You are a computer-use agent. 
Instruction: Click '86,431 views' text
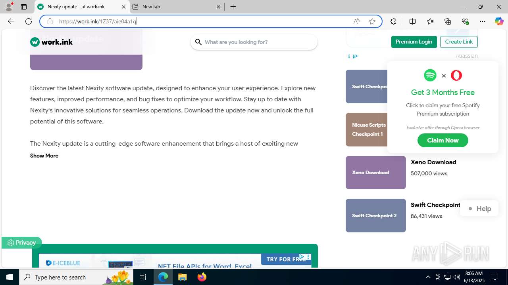(x=427, y=216)
